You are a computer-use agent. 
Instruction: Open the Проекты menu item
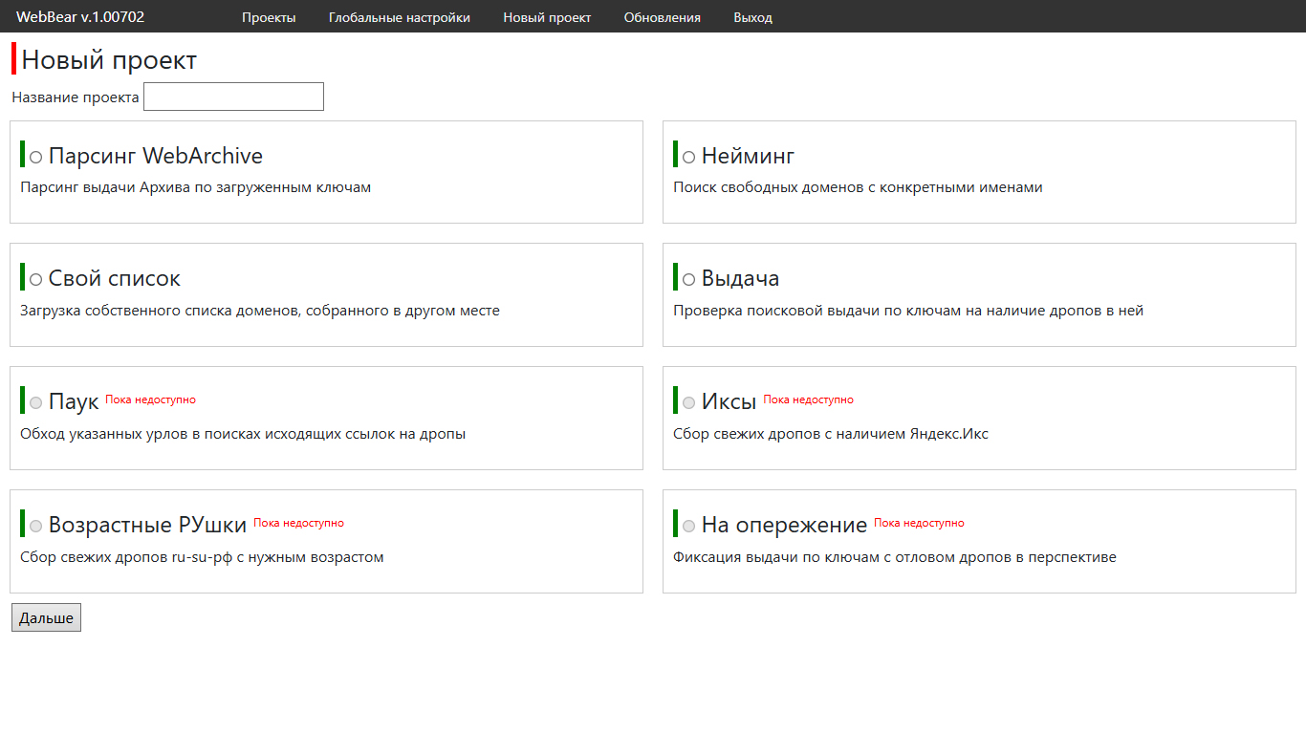[x=269, y=17]
